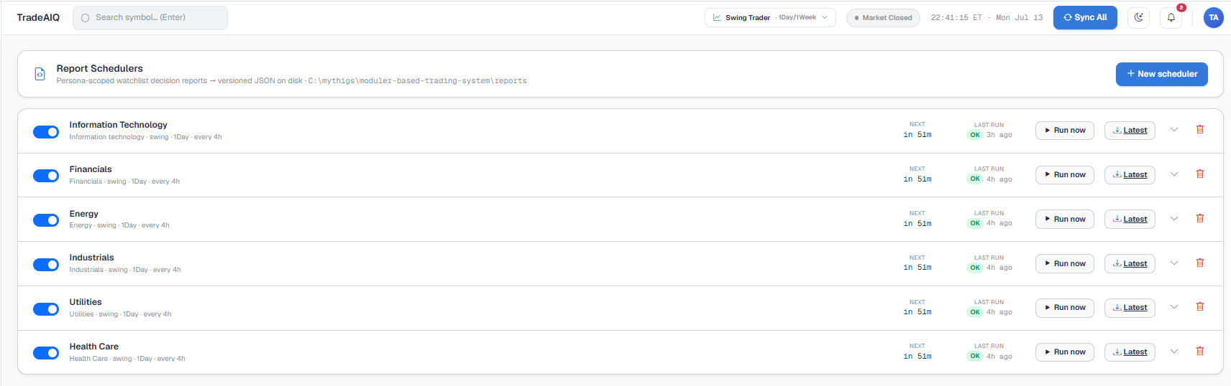Expand the Financials scheduler details
Screen dimensions: 1231x386
[x=1174, y=174]
